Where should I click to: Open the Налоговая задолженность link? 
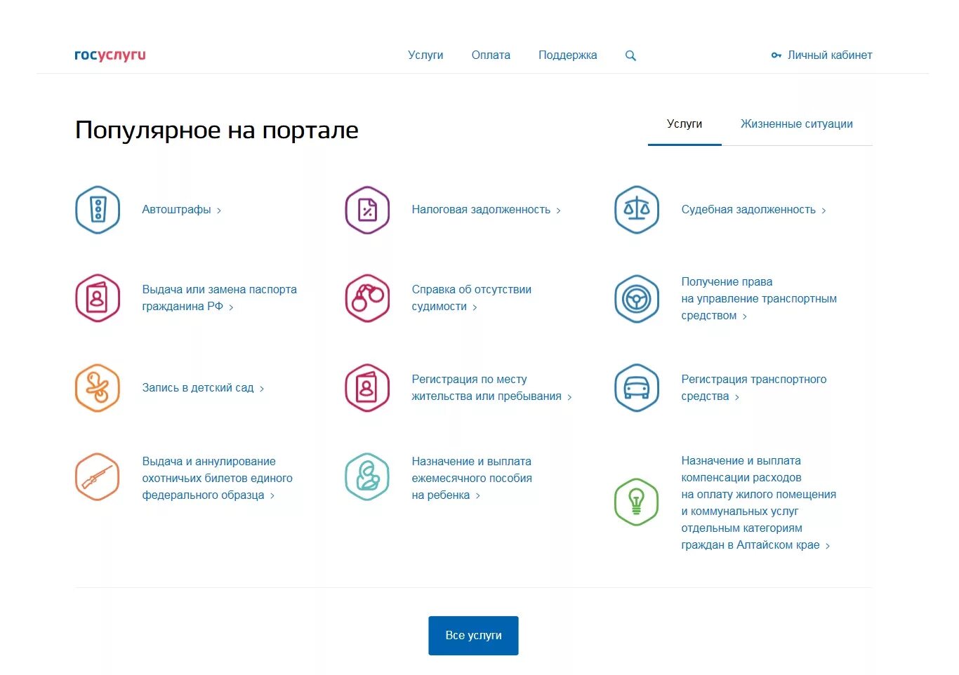point(481,210)
